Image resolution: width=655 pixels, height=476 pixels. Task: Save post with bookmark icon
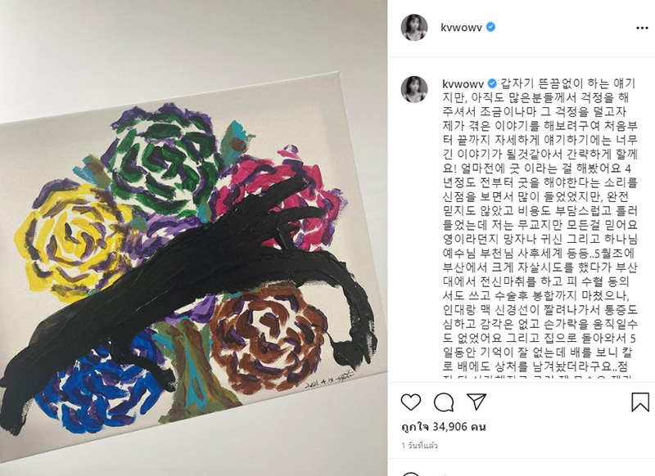pos(640,402)
